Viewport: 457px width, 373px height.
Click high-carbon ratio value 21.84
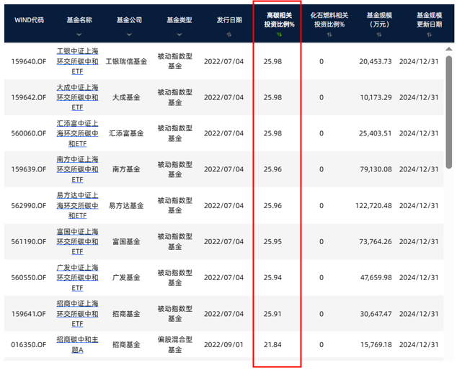coord(272,345)
